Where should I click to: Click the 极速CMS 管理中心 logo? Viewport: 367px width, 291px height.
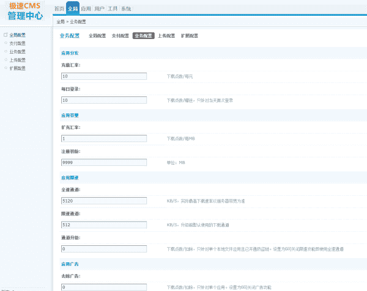point(26,10)
